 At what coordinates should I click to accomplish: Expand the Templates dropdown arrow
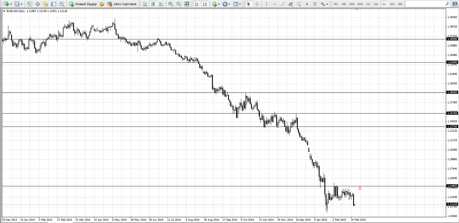[240, 4]
